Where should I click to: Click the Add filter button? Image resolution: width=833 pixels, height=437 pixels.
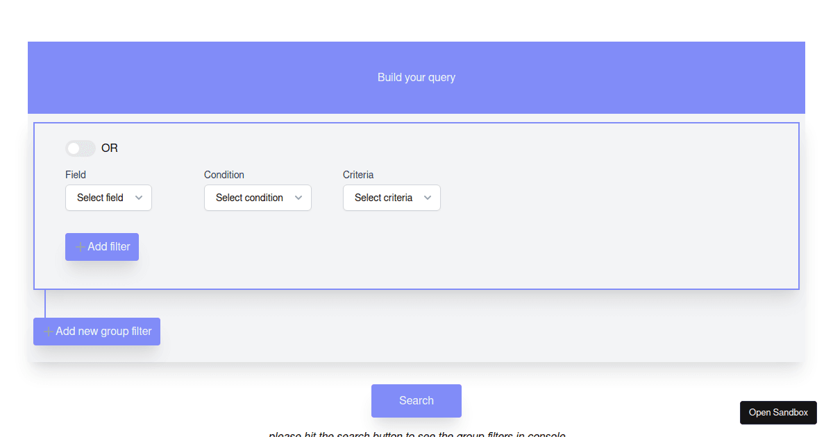(x=102, y=247)
